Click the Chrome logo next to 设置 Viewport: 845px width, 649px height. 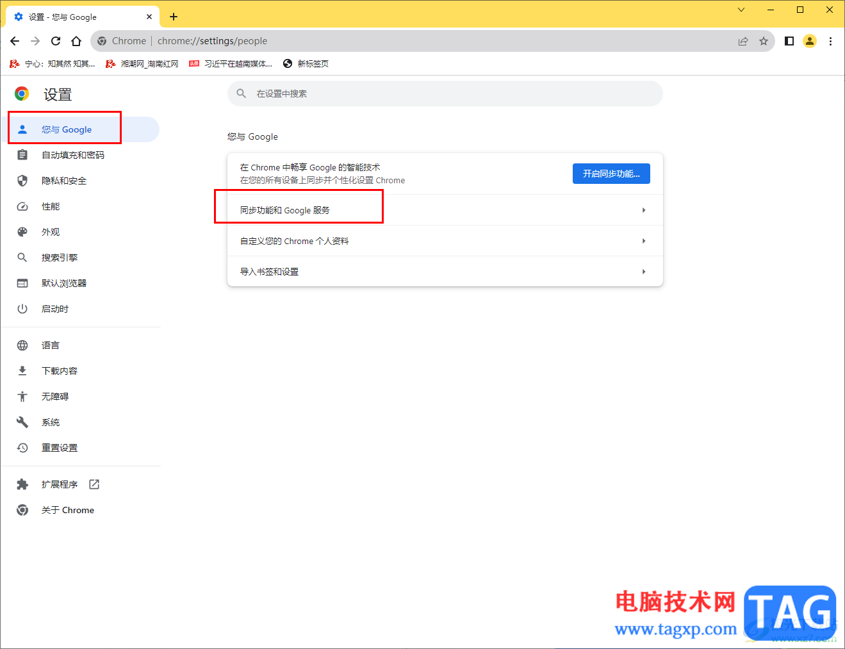pos(22,94)
